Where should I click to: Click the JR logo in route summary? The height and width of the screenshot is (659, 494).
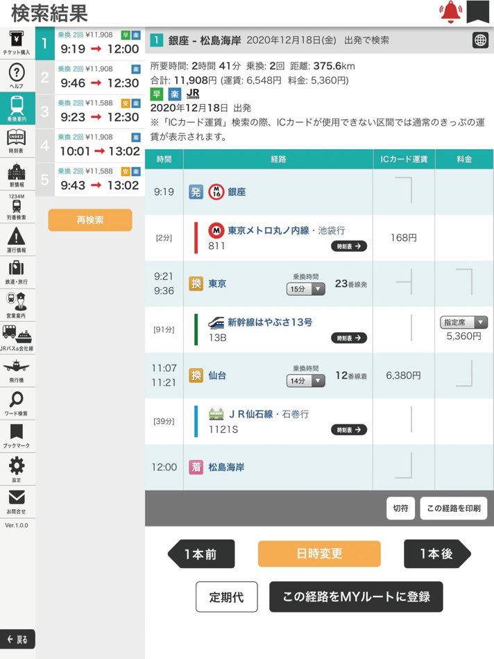point(193,94)
